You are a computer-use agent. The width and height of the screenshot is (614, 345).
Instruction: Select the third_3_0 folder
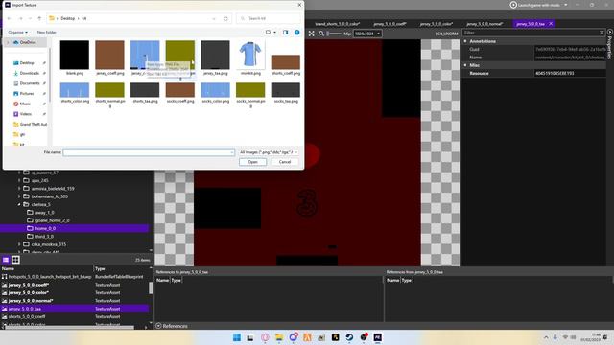pyautogui.click(x=44, y=237)
